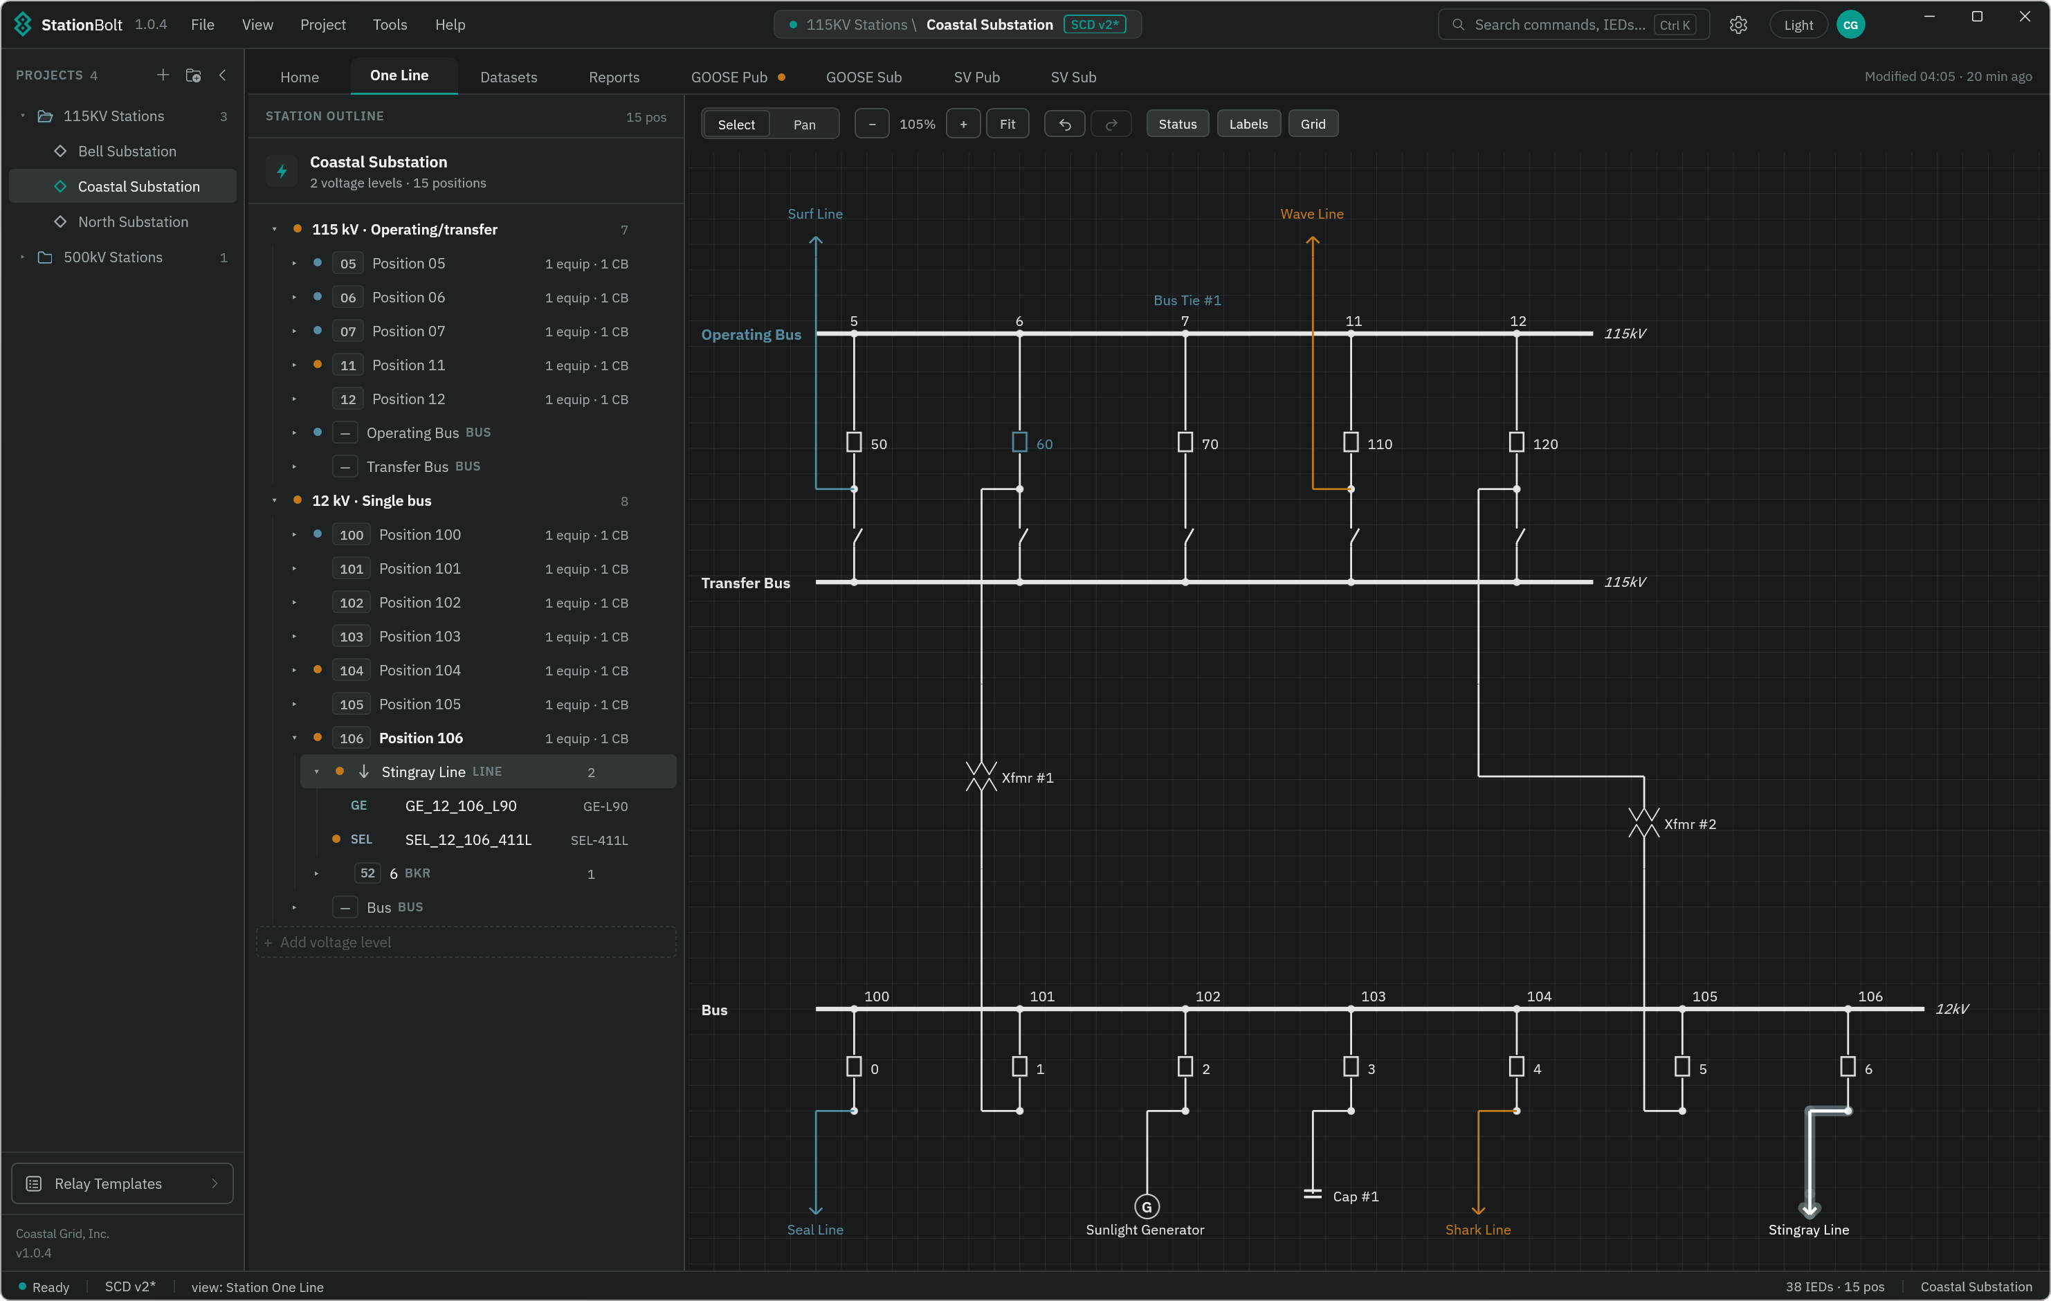Select breaker 60 symbol on the diagram
Screen dimensions: 2051x1301
coord(1019,442)
